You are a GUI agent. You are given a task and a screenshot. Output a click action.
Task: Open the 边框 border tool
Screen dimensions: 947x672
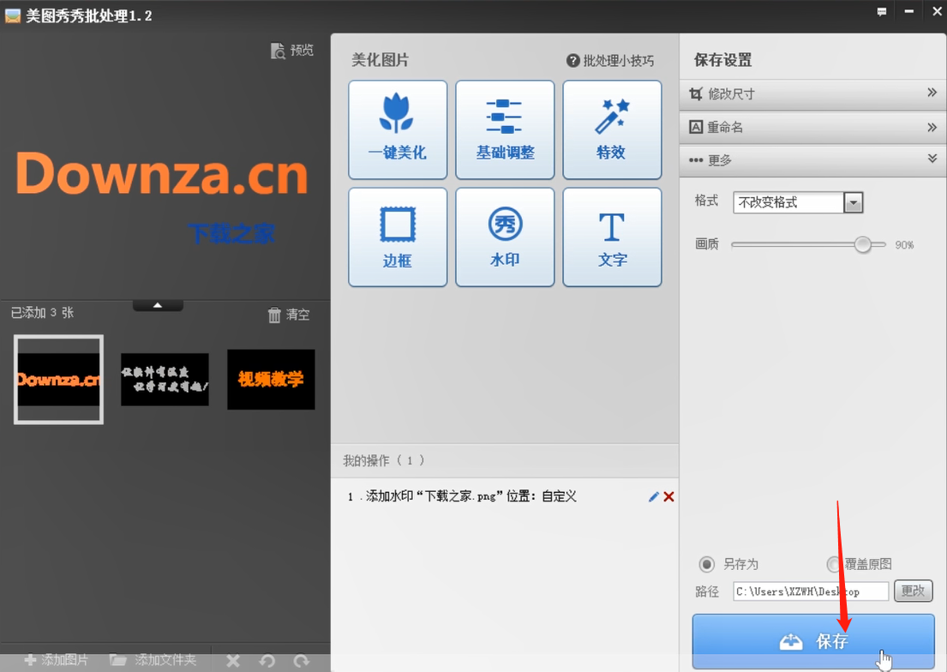(397, 237)
